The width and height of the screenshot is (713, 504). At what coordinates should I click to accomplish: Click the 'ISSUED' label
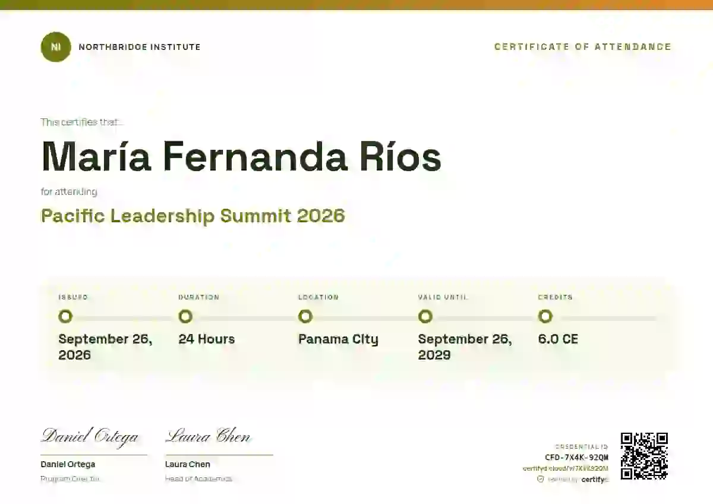(x=73, y=297)
